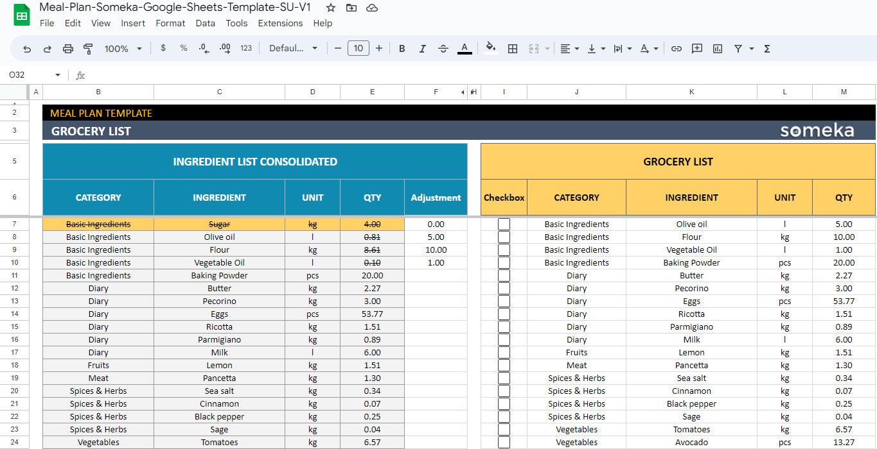The width and height of the screenshot is (877, 449).
Task: Star the document title
Action: click(331, 8)
